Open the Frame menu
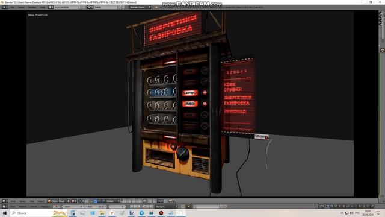This screenshot has width=385, height=217. [34, 206]
